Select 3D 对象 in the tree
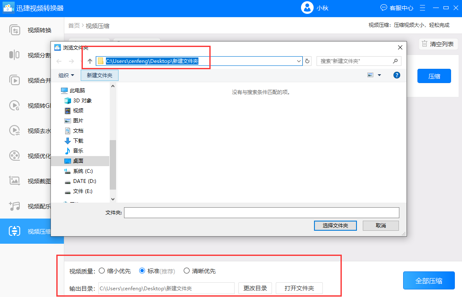 78,101
